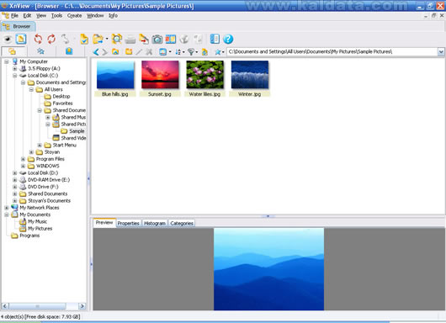Start the Slideshow filmstrip icon
The width and height of the screenshot is (446, 323).
click(171, 40)
